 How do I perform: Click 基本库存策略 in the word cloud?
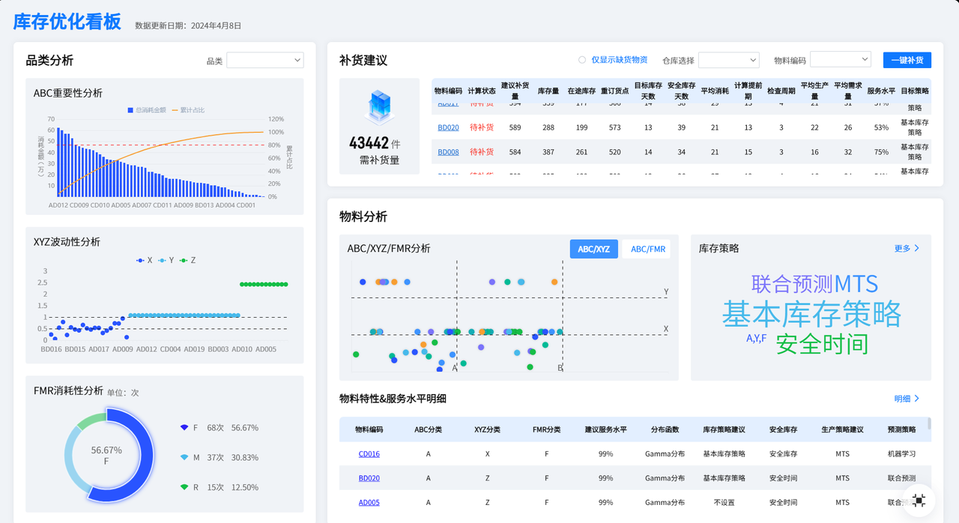coord(811,314)
